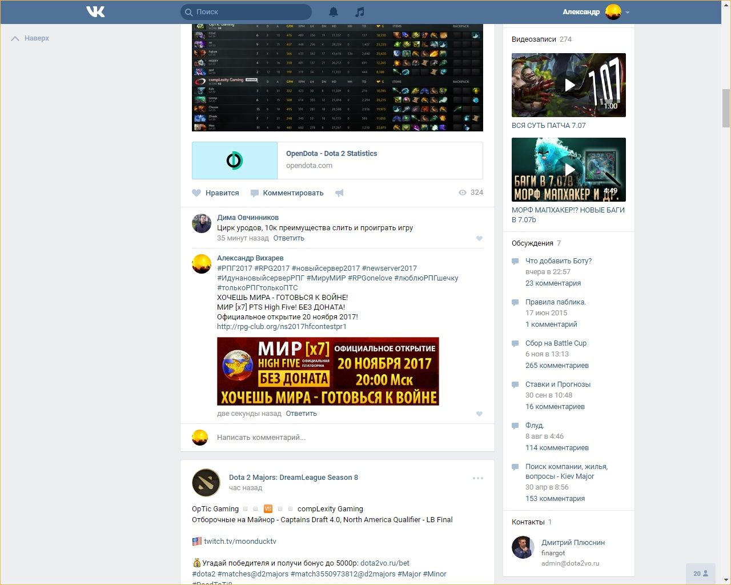Open discussion Флуд.

(535, 426)
